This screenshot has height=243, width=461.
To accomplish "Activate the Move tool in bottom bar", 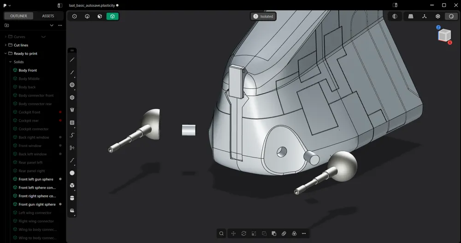I will coord(233,234).
